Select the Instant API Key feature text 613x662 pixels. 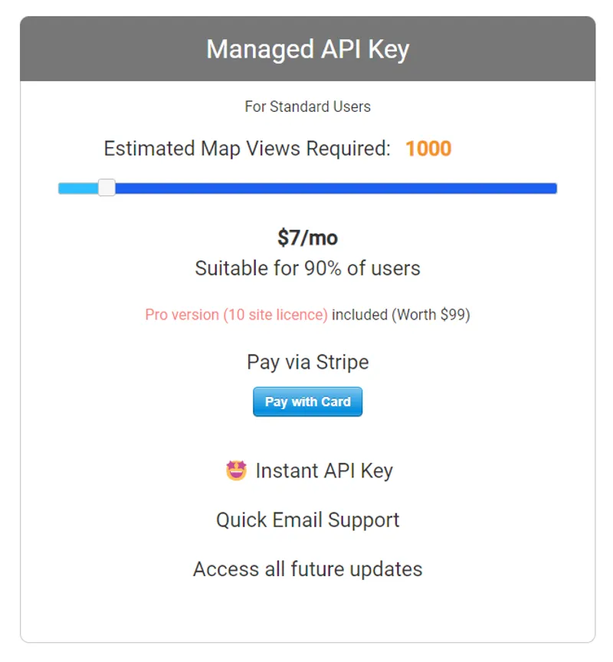pos(322,470)
